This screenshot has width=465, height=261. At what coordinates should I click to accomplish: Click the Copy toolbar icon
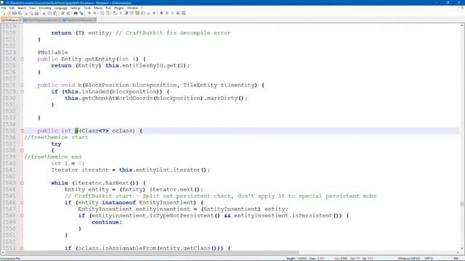(x=49, y=13)
